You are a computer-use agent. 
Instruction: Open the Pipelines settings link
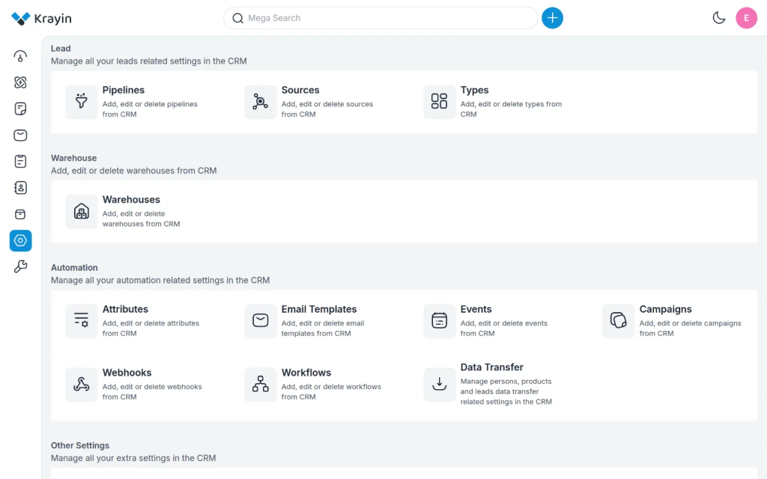coord(124,90)
